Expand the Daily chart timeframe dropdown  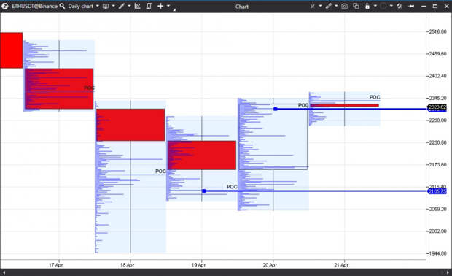98,6
